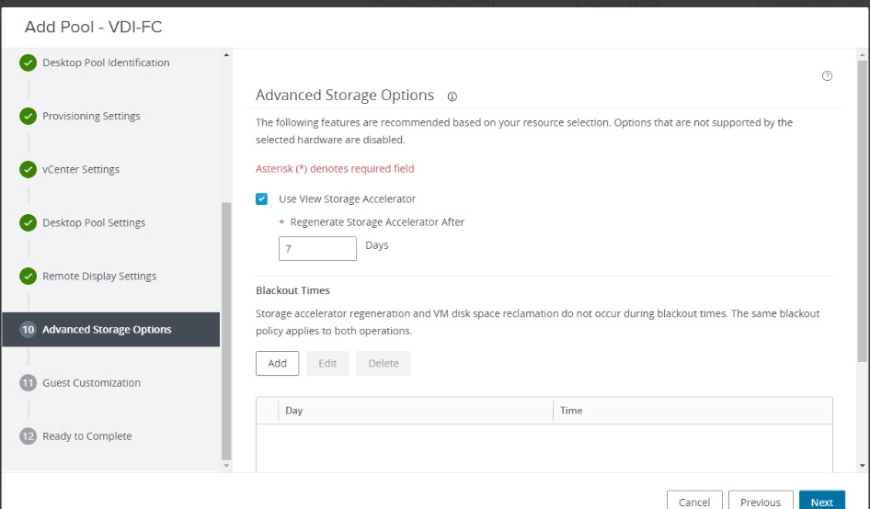Screen dimensions: 870x509
Task: Toggle Use View Storage Accelerator checkbox
Action: [262, 199]
